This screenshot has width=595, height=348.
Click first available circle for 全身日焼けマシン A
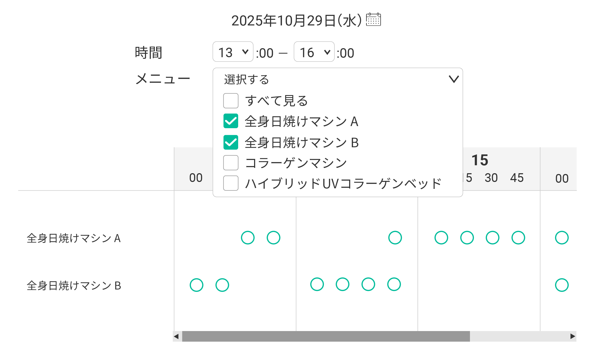coord(248,238)
